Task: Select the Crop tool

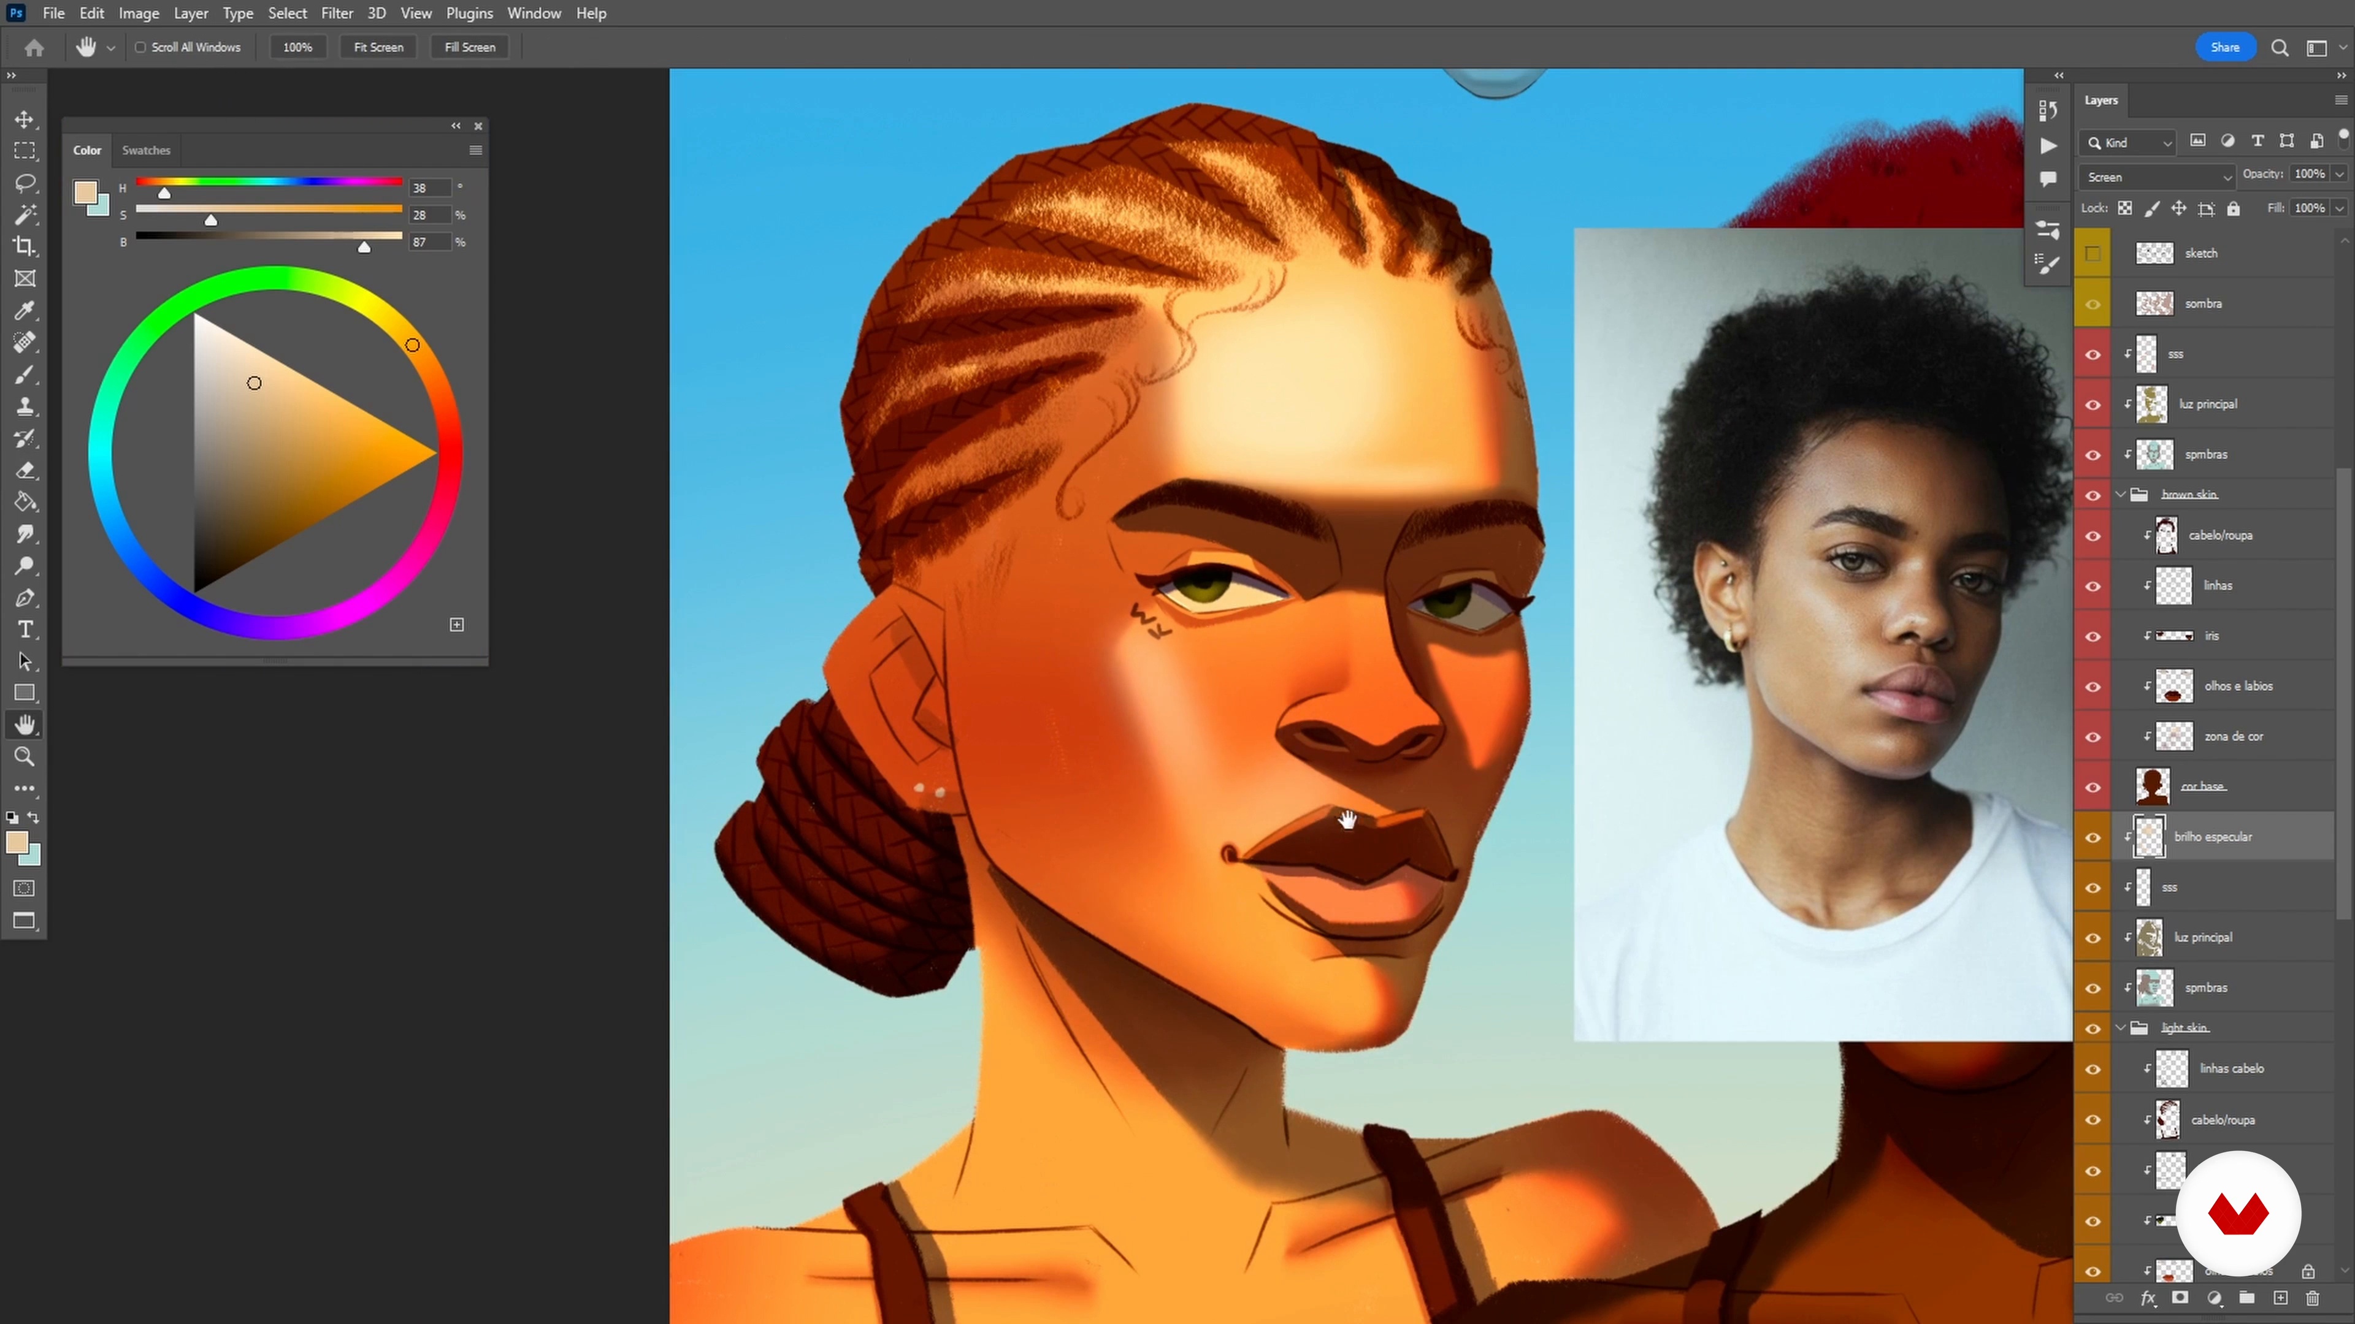Action: (x=25, y=246)
